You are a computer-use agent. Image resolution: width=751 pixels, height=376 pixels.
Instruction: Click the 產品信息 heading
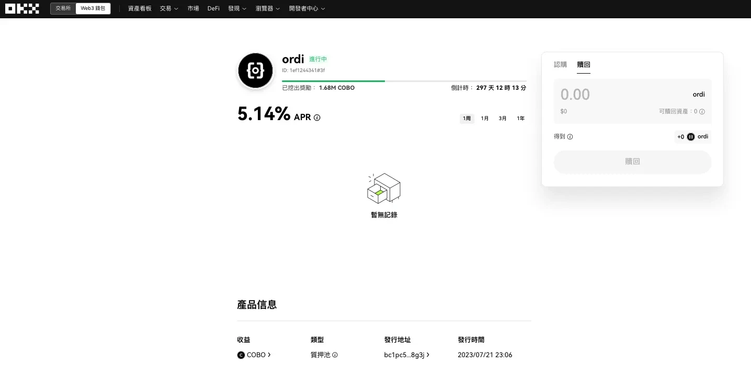tap(257, 304)
